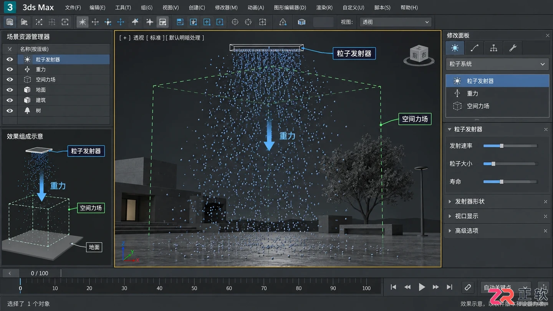This screenshot has width=553, height=311.
Task: Open the 文件(F) menu
Action: coord(73,8)
